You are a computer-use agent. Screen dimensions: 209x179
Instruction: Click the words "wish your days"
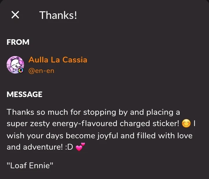(35, 136)
